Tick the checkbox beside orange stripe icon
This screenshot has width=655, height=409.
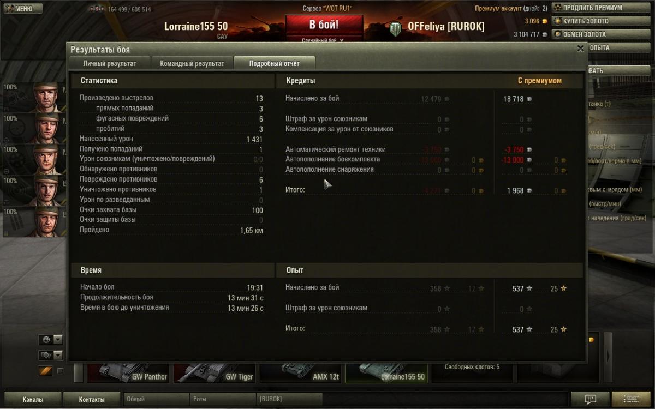[61, 371]
